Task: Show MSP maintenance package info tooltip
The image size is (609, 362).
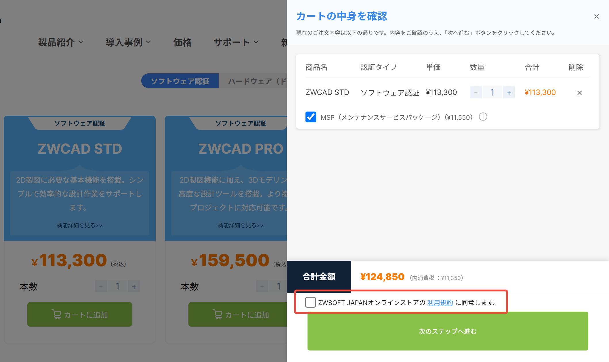Action: coord(483,117)
